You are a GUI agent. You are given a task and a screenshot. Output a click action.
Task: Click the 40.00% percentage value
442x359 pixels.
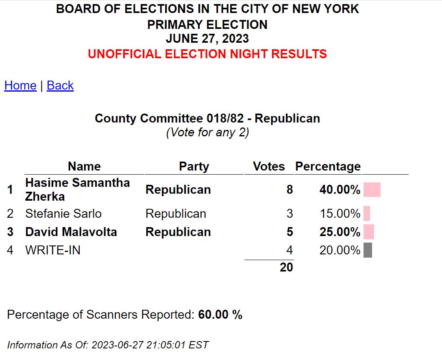[340, 190]
